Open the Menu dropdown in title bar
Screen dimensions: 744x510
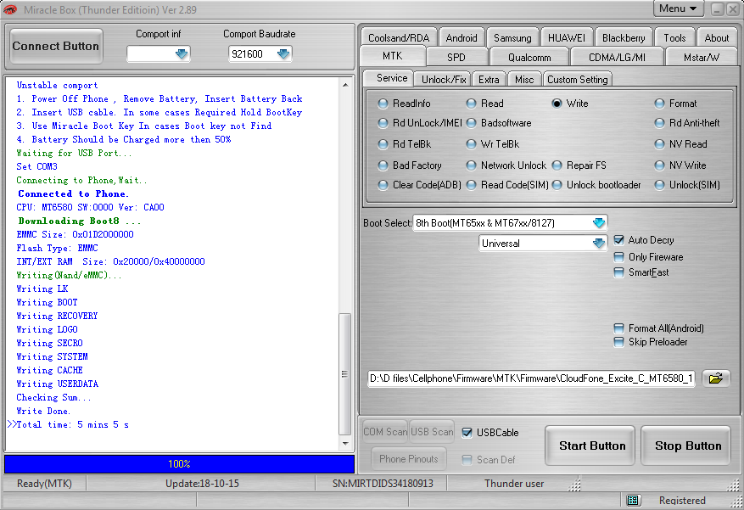click(x=678, y=8)
